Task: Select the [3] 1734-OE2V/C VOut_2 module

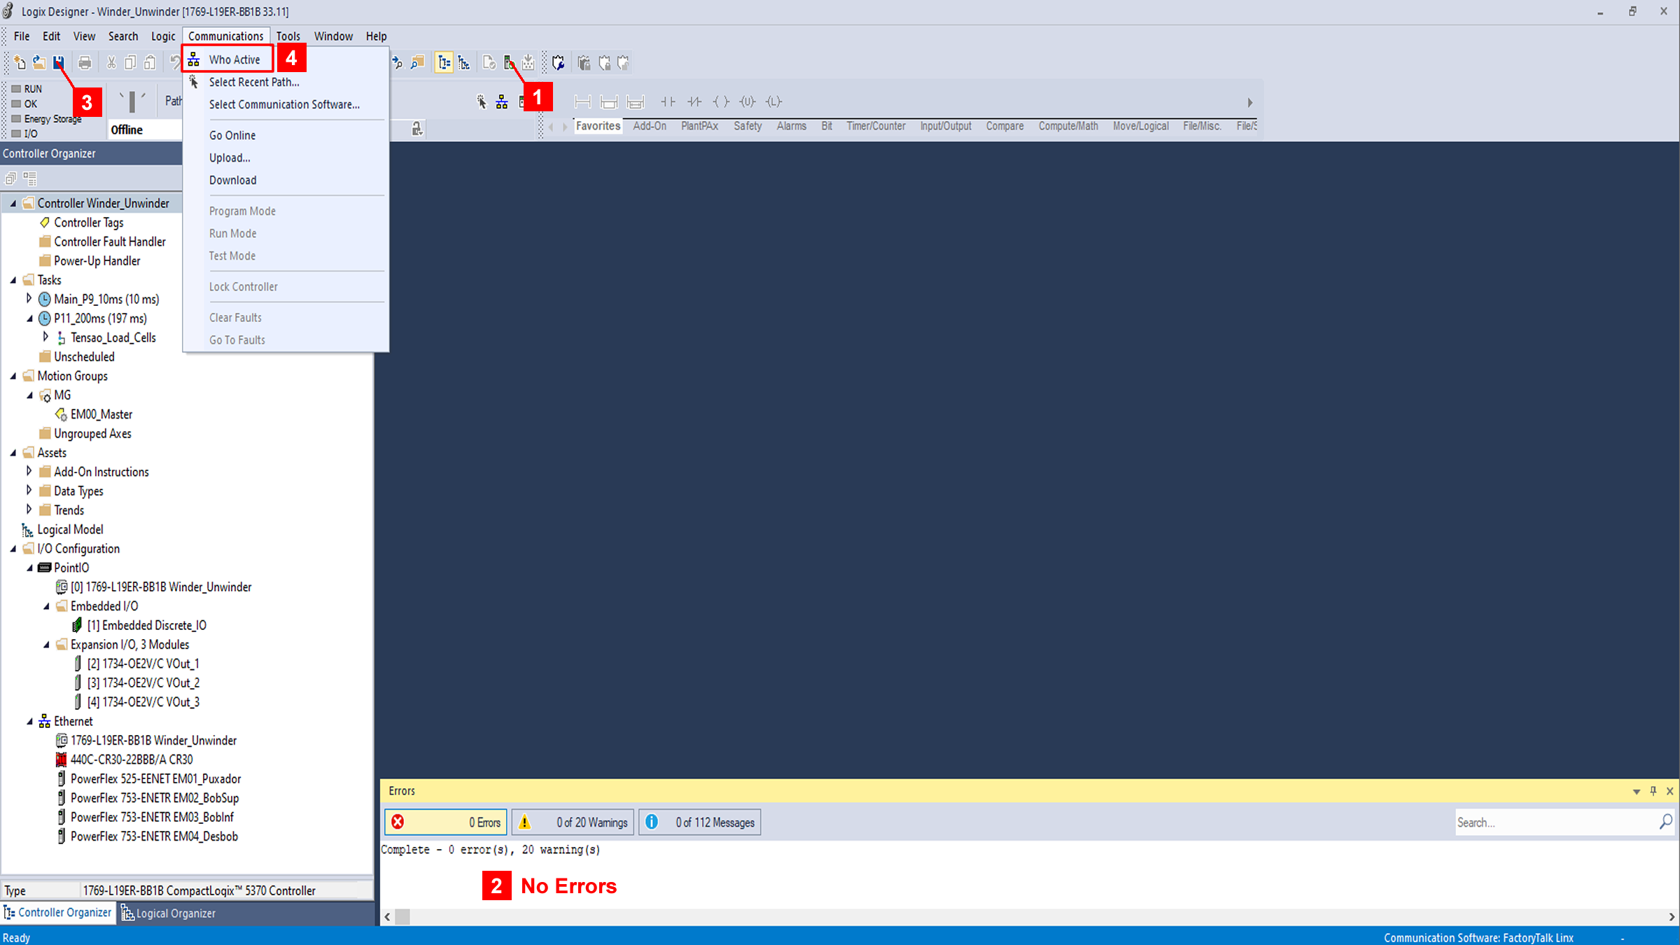Action: click(143, 682)
